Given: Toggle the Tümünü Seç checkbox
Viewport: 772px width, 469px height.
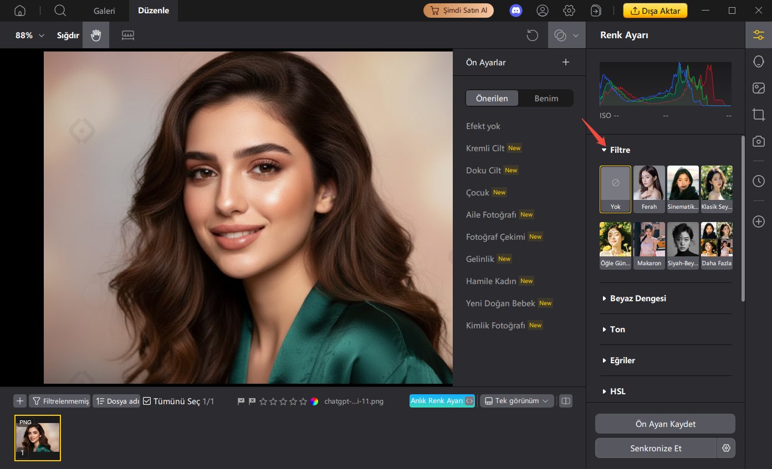Looking at the screenshot, I should click(146, 401).
